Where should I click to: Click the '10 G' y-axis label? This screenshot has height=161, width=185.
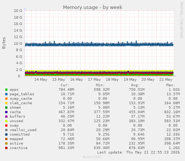(18, 43)
